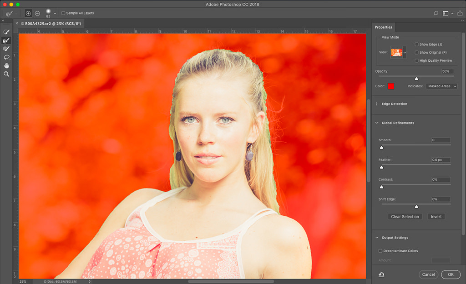Click the tool preset brush icon in options bar
Image resolution: width=466 pixels, height=284 pixels.
(9, 13)
